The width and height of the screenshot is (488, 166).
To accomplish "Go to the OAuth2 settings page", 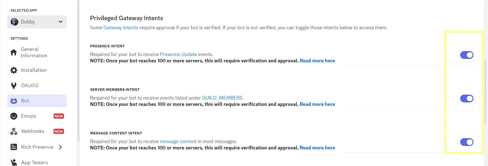I will [x=30, y=86].
